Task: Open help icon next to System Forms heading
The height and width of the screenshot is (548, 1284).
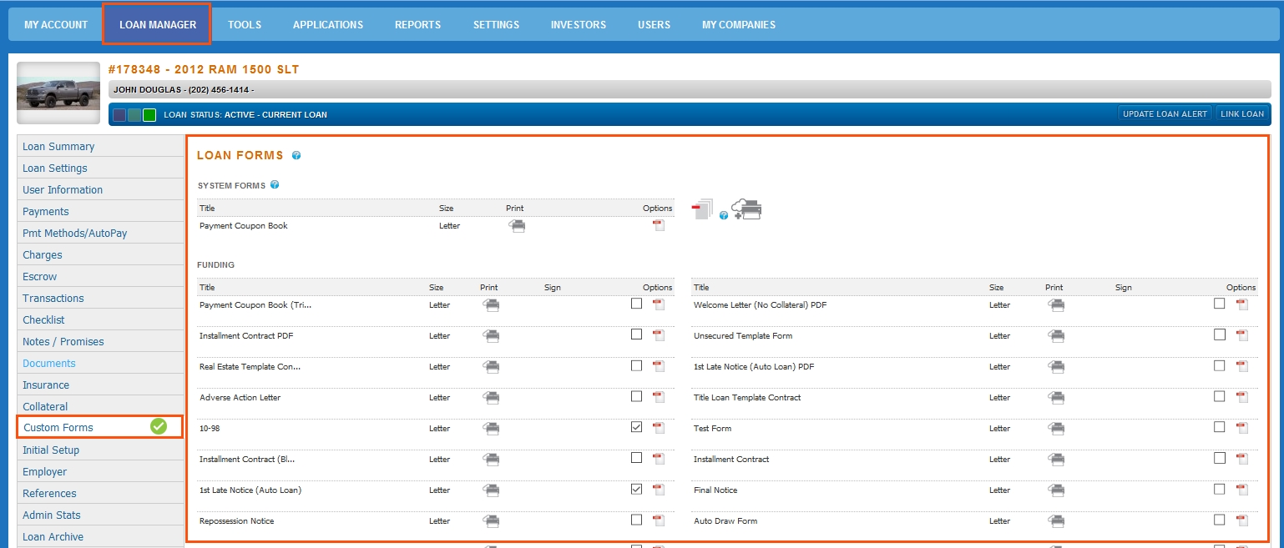Action: pyautogui.click(x=275, y=185)
